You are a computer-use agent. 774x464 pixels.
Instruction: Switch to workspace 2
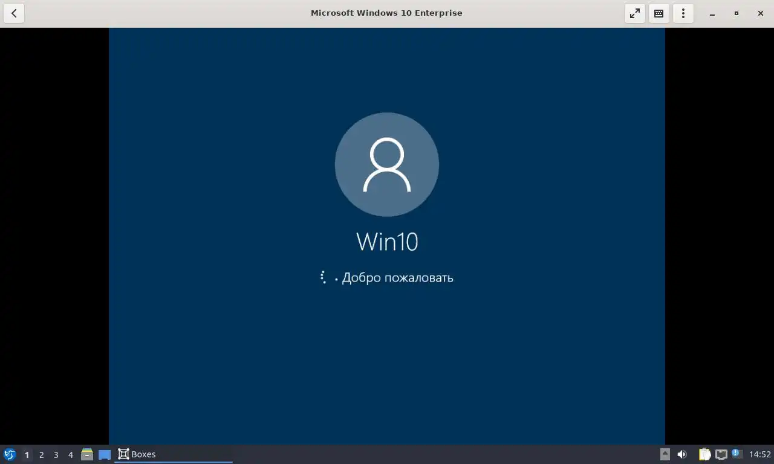click(41, 454)
